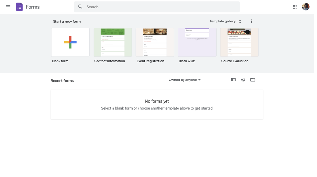Image resolution: width=317 pixels, height=177 pixels.
Task: Click the Template gallery expand arrows
Action: (x=240, y=22)
